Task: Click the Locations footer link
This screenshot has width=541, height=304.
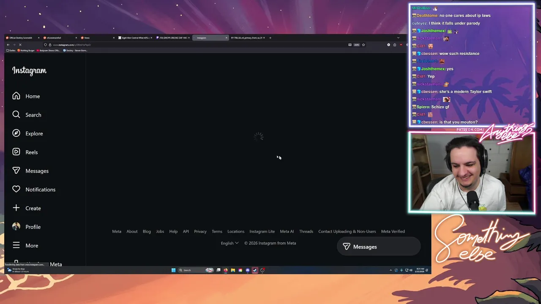Action: (236, 231)
